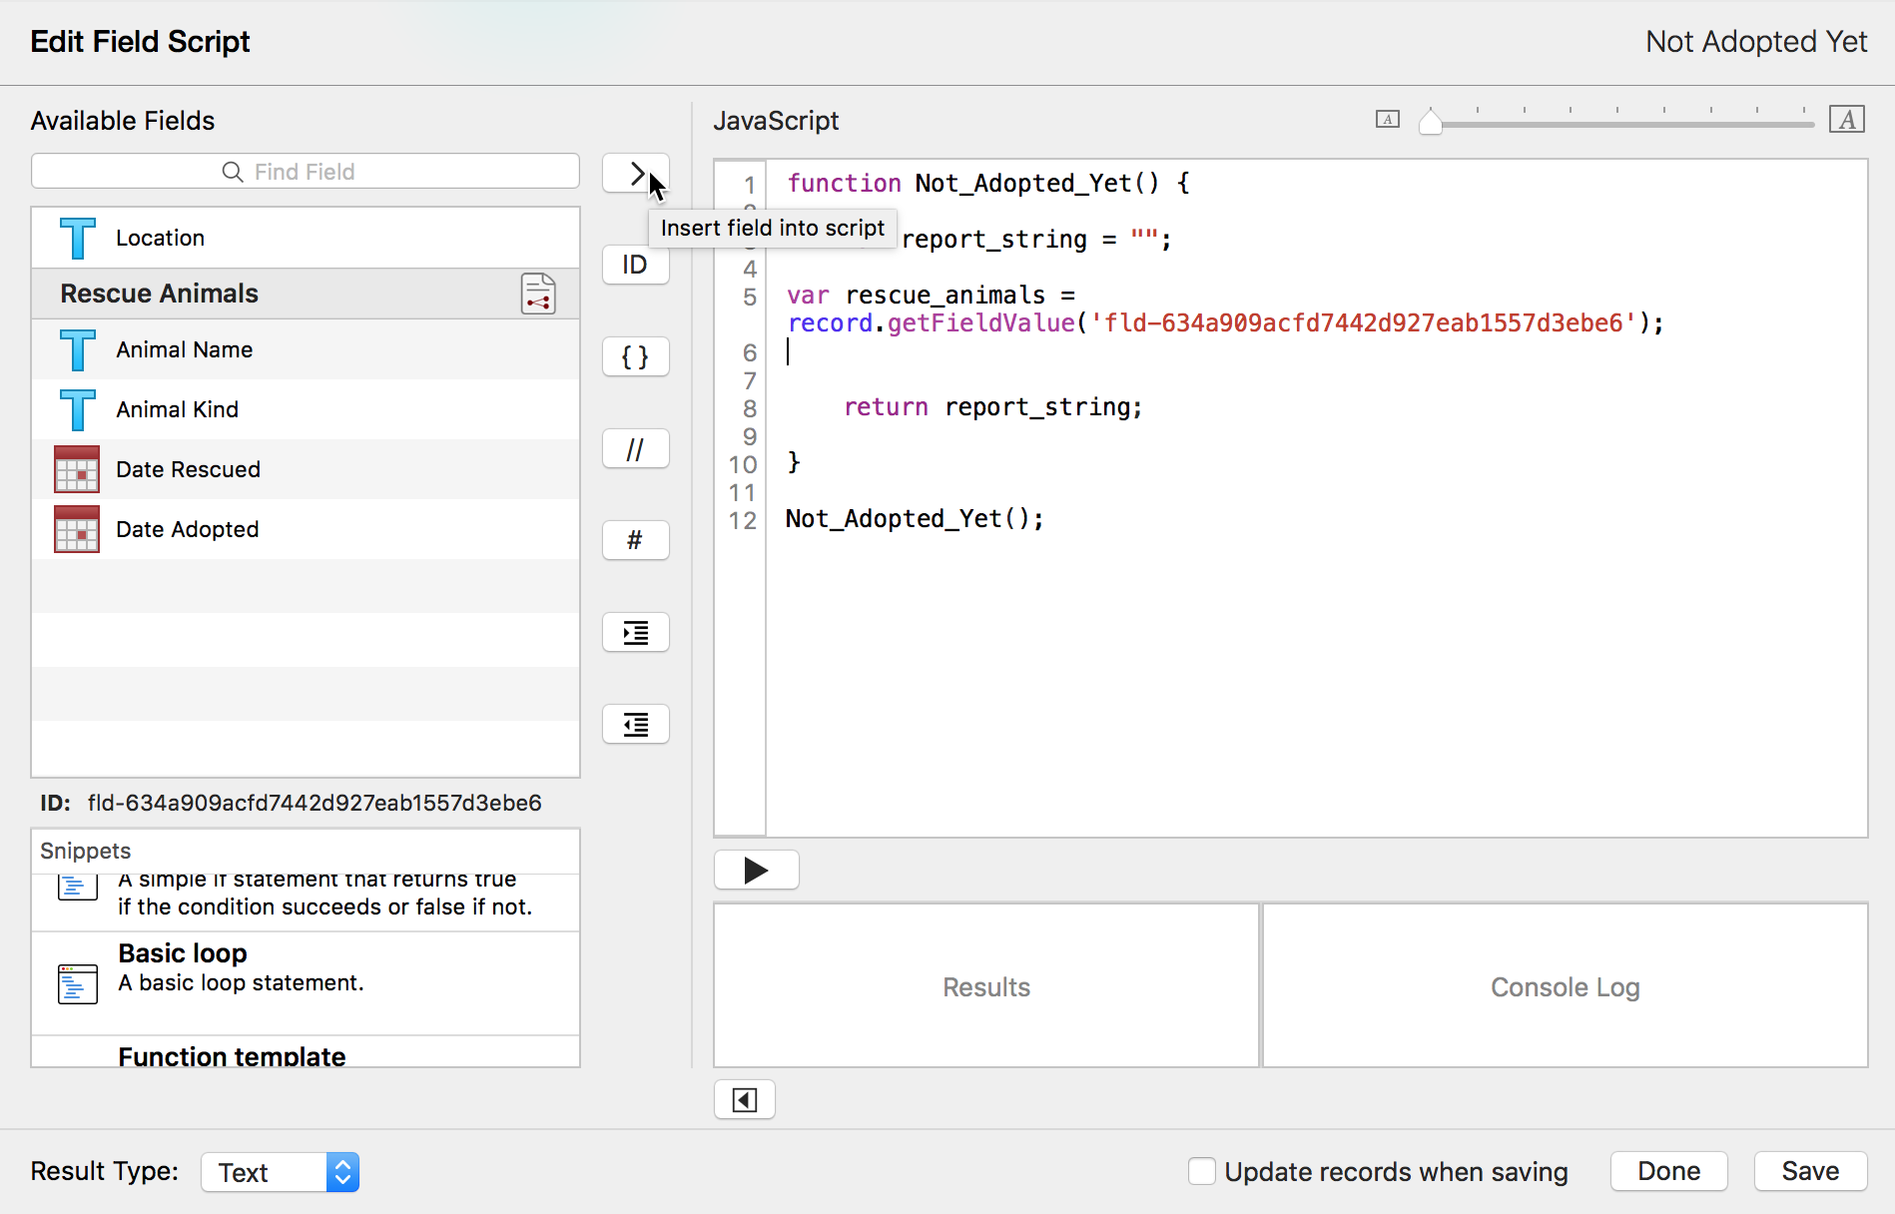The height and width of the screenshot is (1214, 1895).
Task: Enable Update records when saving checkbox
Action: click(1202, 1171)
